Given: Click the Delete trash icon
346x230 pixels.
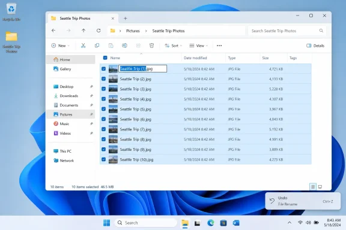Looking at the screenshot, I should 151,46.
